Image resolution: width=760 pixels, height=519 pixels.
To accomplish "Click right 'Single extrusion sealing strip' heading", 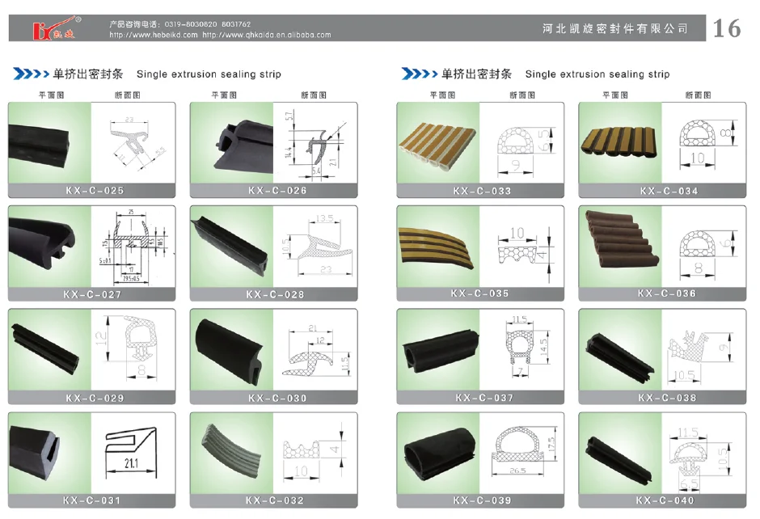I will click(x=597, y=74).
